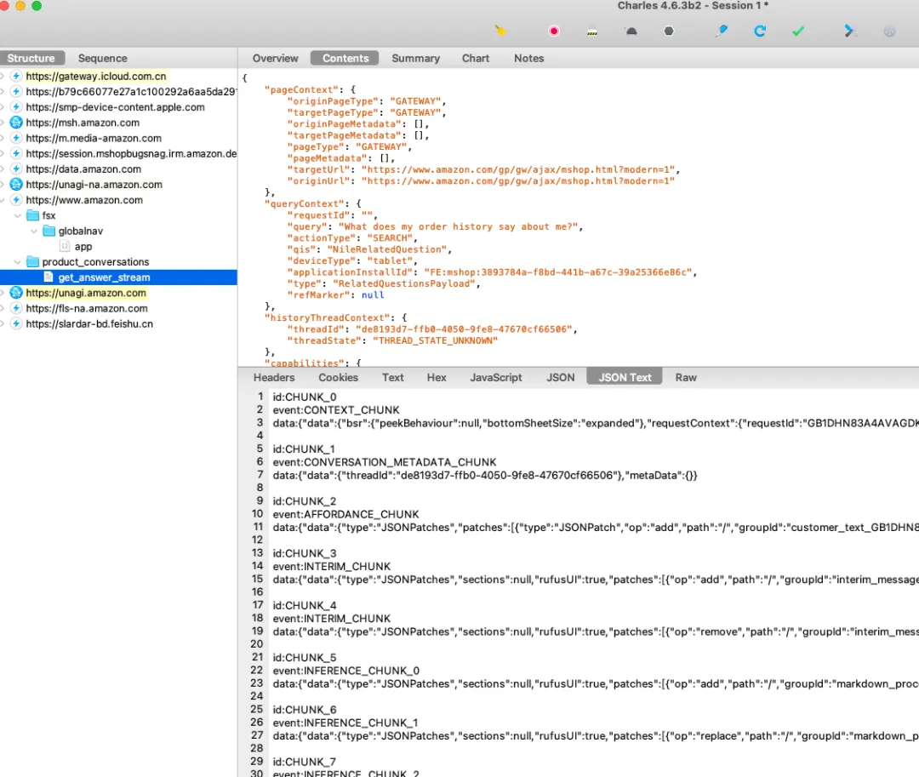Compose a request using the pen icon

[722, 31]
